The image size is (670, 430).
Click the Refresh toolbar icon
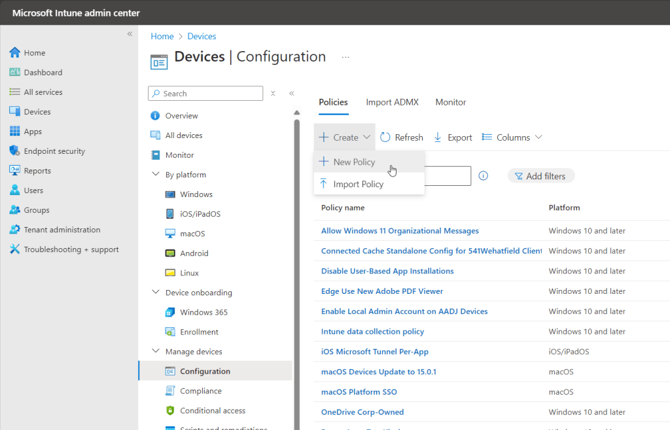click(385, 137)
